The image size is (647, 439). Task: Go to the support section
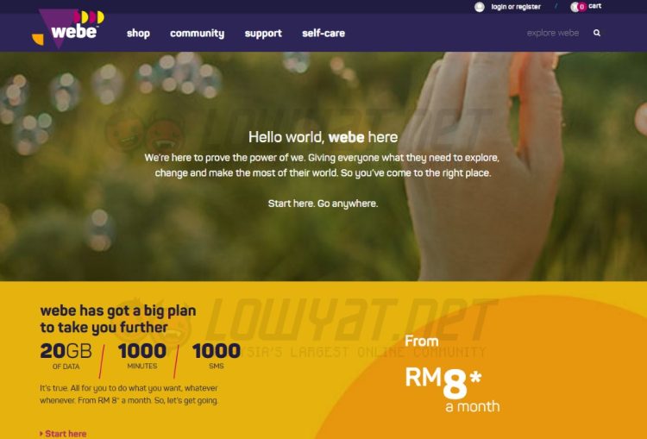(x=263, y=34)
